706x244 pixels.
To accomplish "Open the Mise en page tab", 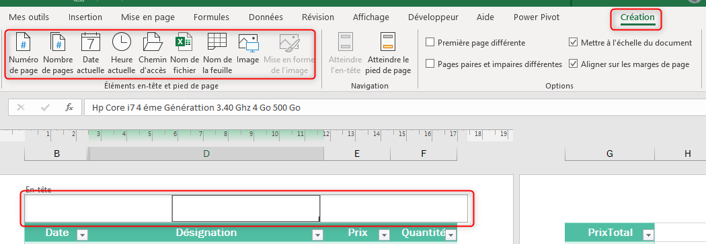I will 148,17.
